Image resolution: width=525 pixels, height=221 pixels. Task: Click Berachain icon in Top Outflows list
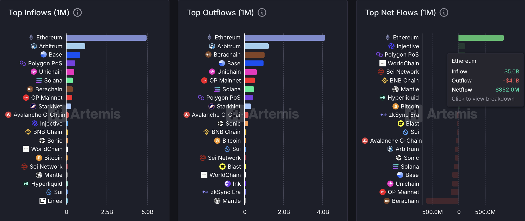pos(208,54)
